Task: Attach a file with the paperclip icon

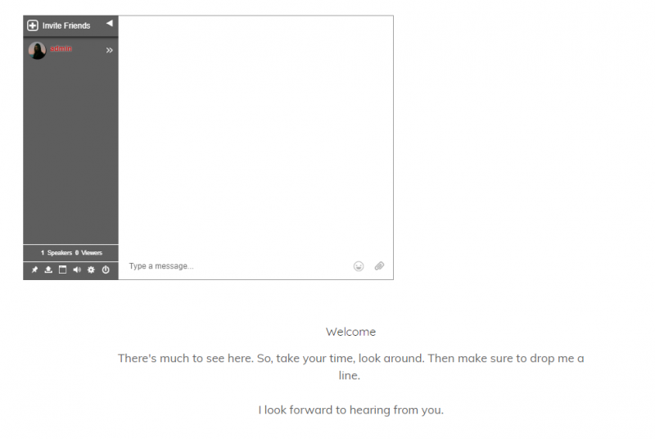Action: pyautogui.click(x=379, y=265)
